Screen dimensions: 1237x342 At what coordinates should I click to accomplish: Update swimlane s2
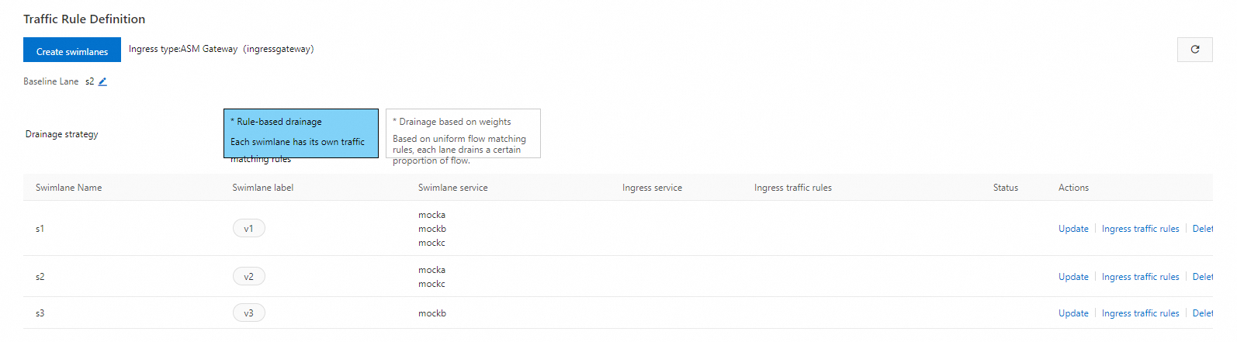click(1073, 277)
